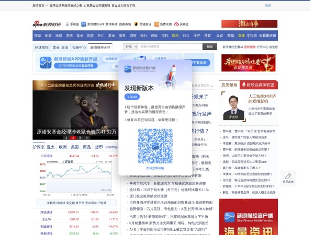Click the 新浪首页 breadcrumb link
This screenshot has height=235, width=314.
pos(38,6)
